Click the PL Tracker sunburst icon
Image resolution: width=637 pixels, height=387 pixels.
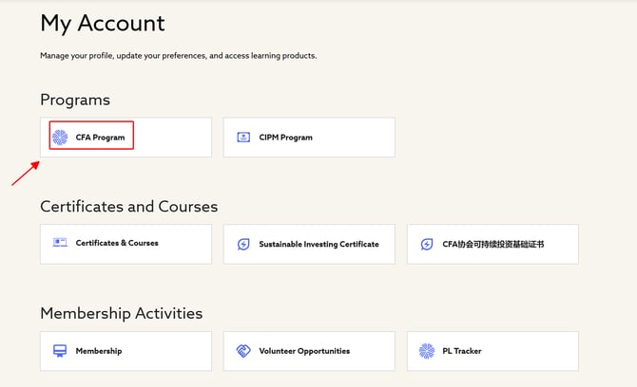tap(426, 351)
